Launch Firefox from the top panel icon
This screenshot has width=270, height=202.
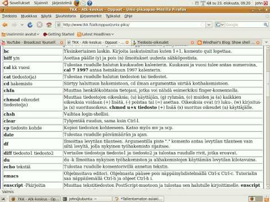pyautogui.click(x=76, y=3)
